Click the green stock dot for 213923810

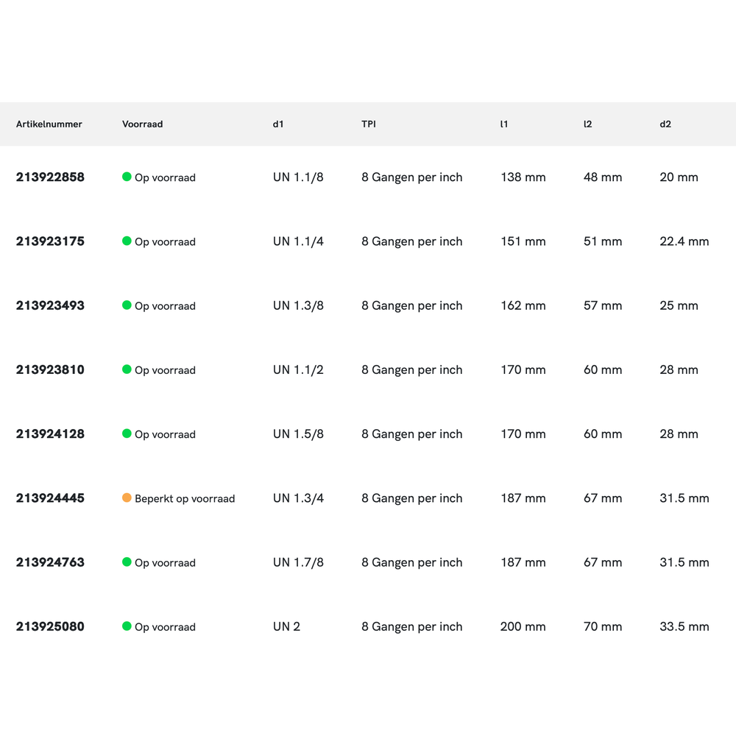click(127, 369)
